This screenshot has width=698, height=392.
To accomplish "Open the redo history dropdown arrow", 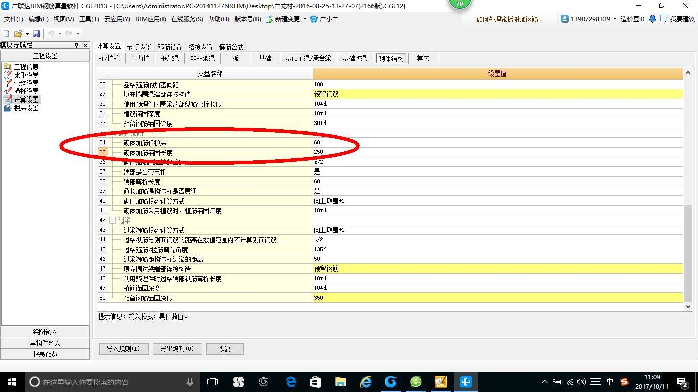I will click(77, 34).
